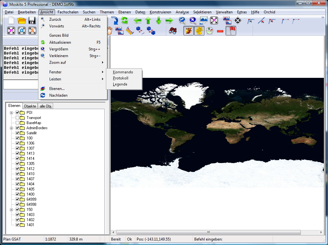Open the Ebenen... dialog entry
328x245 pixels.
57,89
